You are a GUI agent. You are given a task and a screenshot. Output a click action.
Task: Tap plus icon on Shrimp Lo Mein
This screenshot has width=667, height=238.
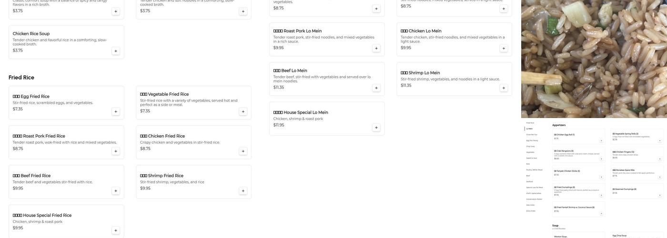[504, 88]
